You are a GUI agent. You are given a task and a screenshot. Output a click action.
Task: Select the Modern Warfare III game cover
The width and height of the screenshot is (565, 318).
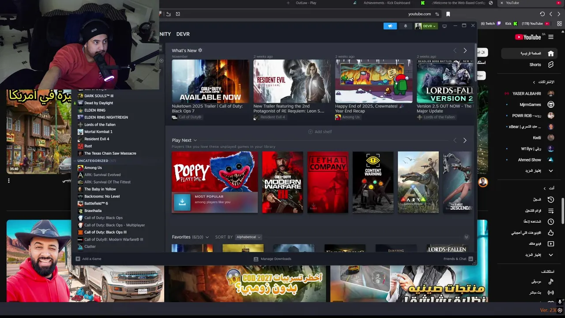click(282, 182)
